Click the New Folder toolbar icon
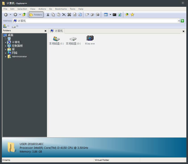 click(87, 15)
